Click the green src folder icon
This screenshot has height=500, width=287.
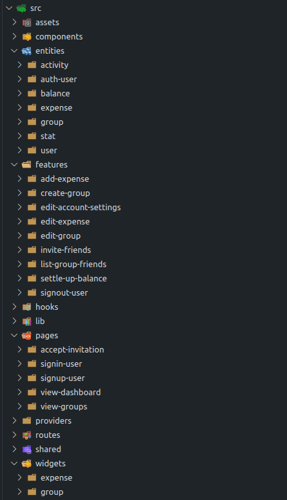coord(21,8)
